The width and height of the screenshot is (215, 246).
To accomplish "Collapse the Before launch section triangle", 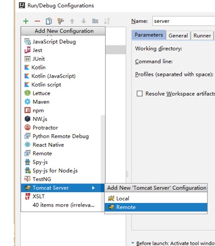I will 133,243.
